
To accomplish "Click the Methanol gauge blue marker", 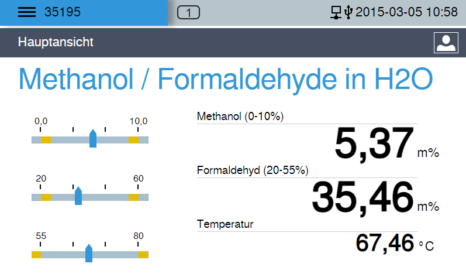I will [93, 139].
